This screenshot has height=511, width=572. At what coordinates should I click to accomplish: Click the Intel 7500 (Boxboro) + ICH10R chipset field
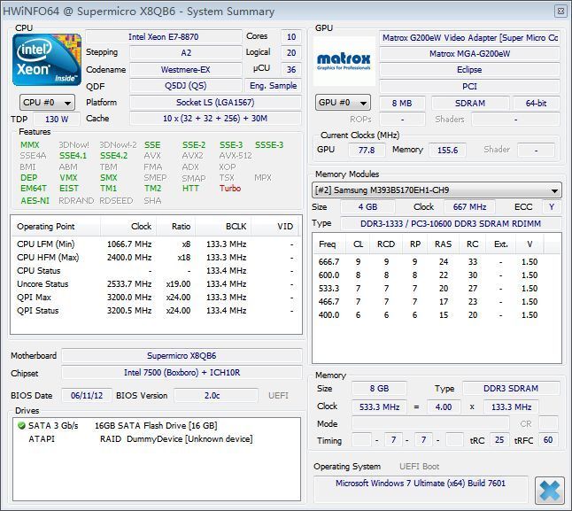coord(182,373)
